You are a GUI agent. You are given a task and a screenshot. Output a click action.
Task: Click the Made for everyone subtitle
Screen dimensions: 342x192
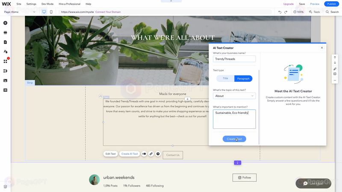click(x=173, y=94)
